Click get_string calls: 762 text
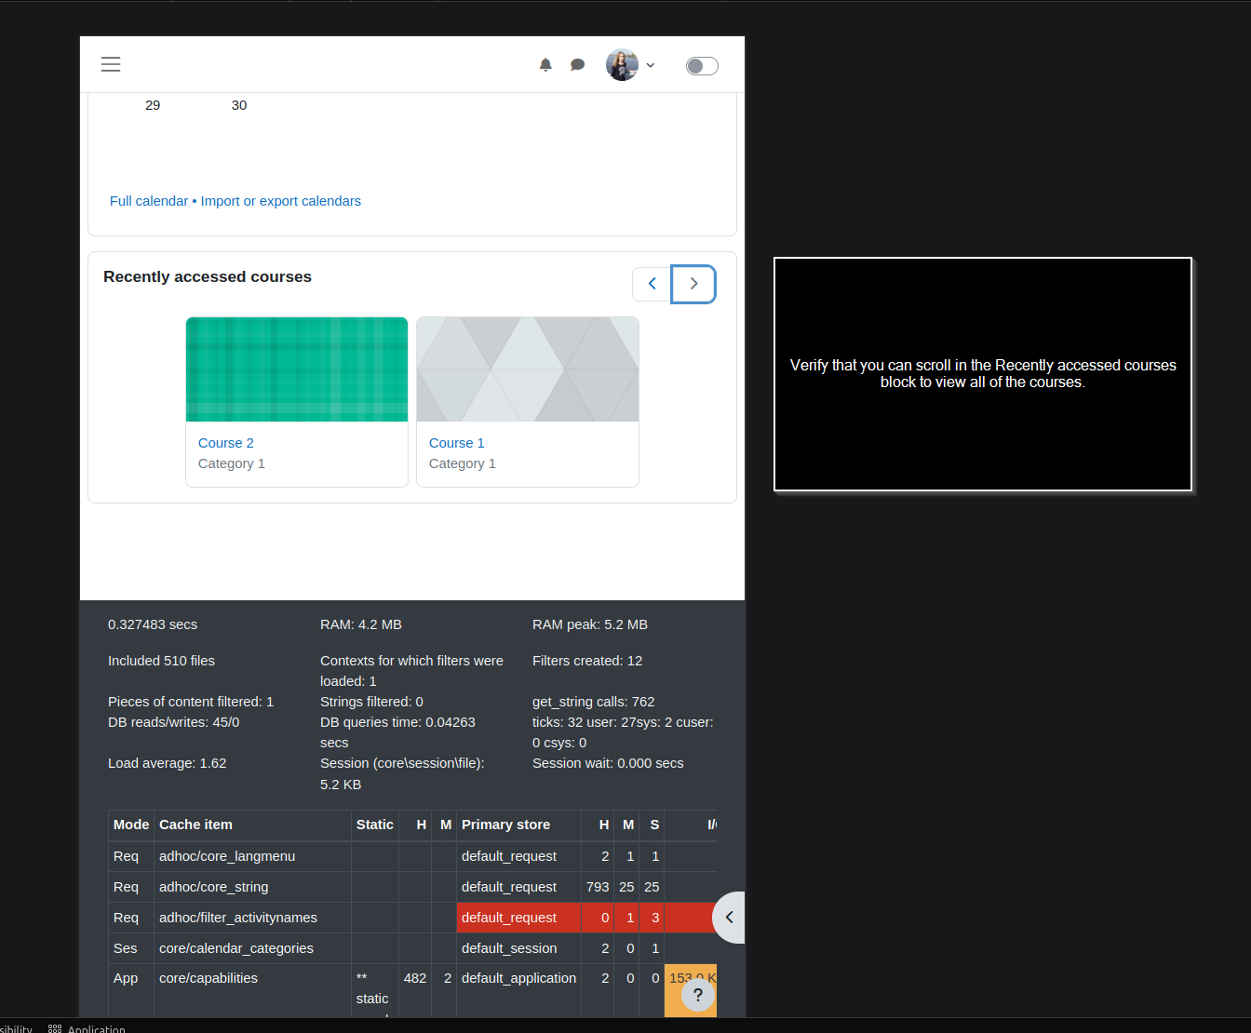 point(594,702)
